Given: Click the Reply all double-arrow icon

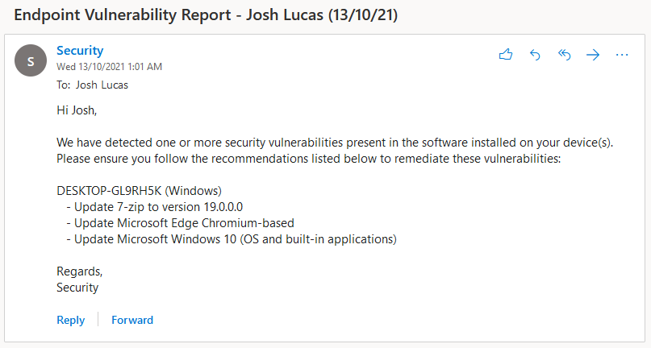Looking at the screenshot, I should [564, 54].
